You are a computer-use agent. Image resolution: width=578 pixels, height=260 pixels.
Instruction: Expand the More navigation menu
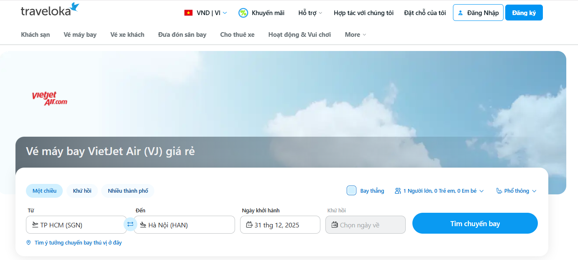pyautogui.click(x=355, y=35)
